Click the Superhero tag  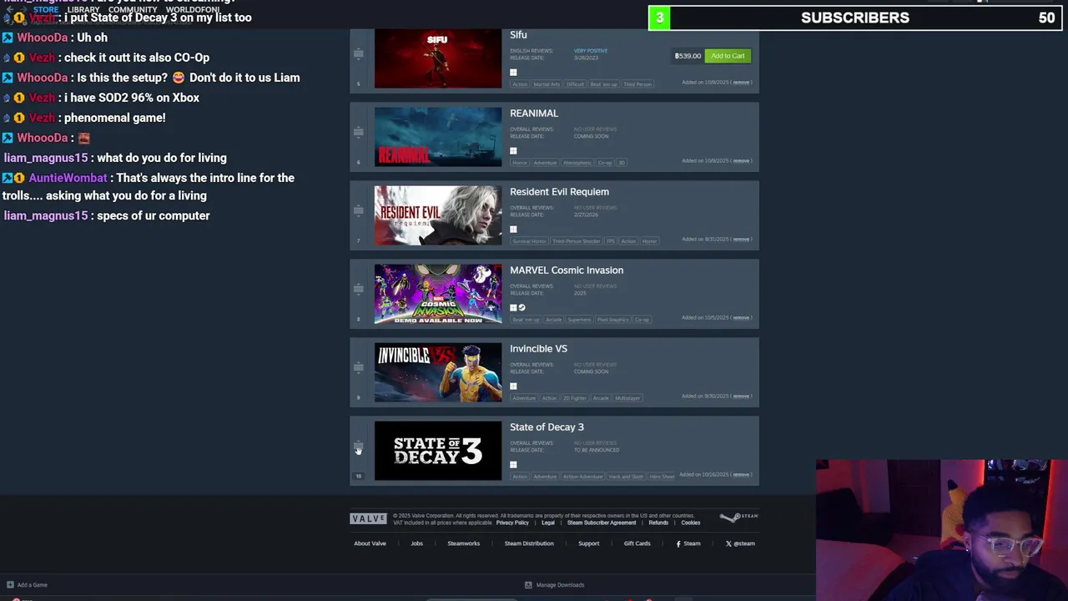click(x=579, y=320)
